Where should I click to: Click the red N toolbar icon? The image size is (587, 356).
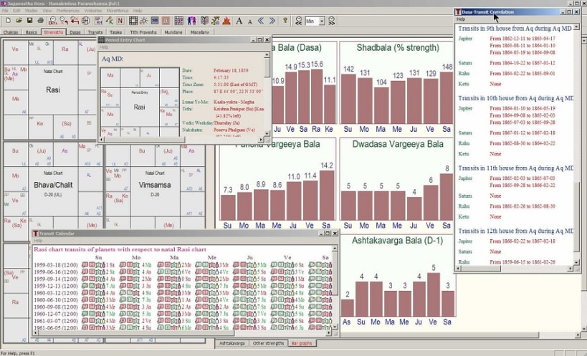point(120,21)
